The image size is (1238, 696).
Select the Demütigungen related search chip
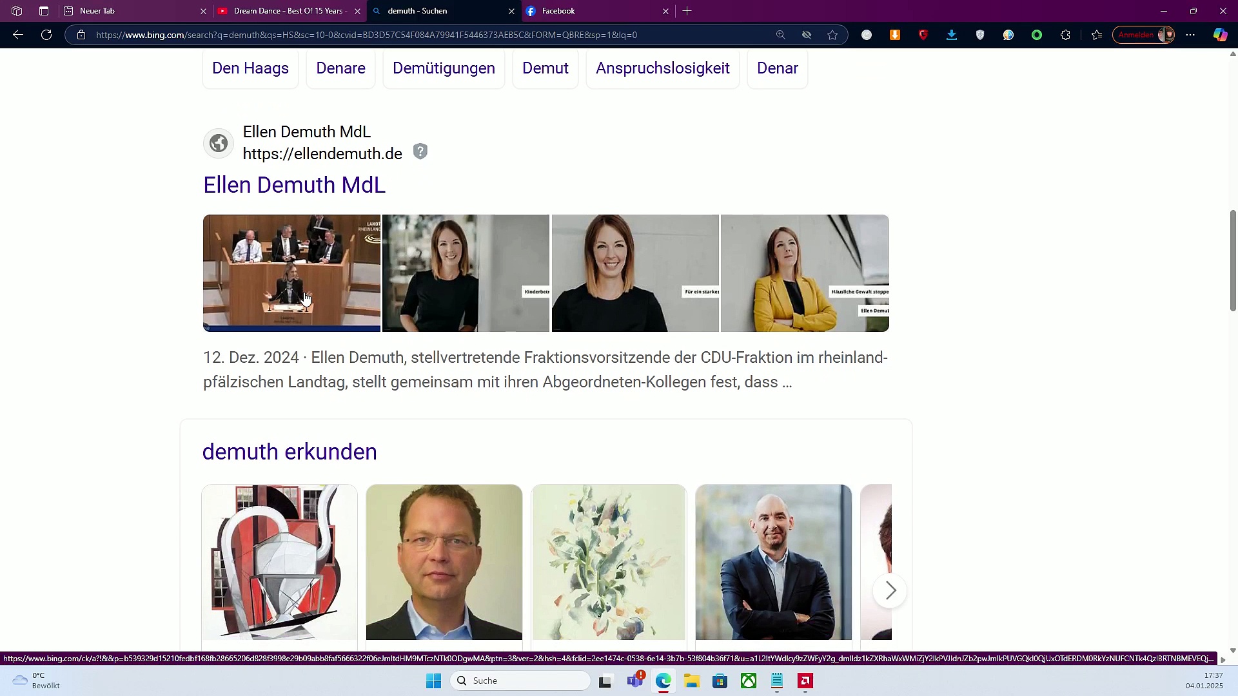444,68
